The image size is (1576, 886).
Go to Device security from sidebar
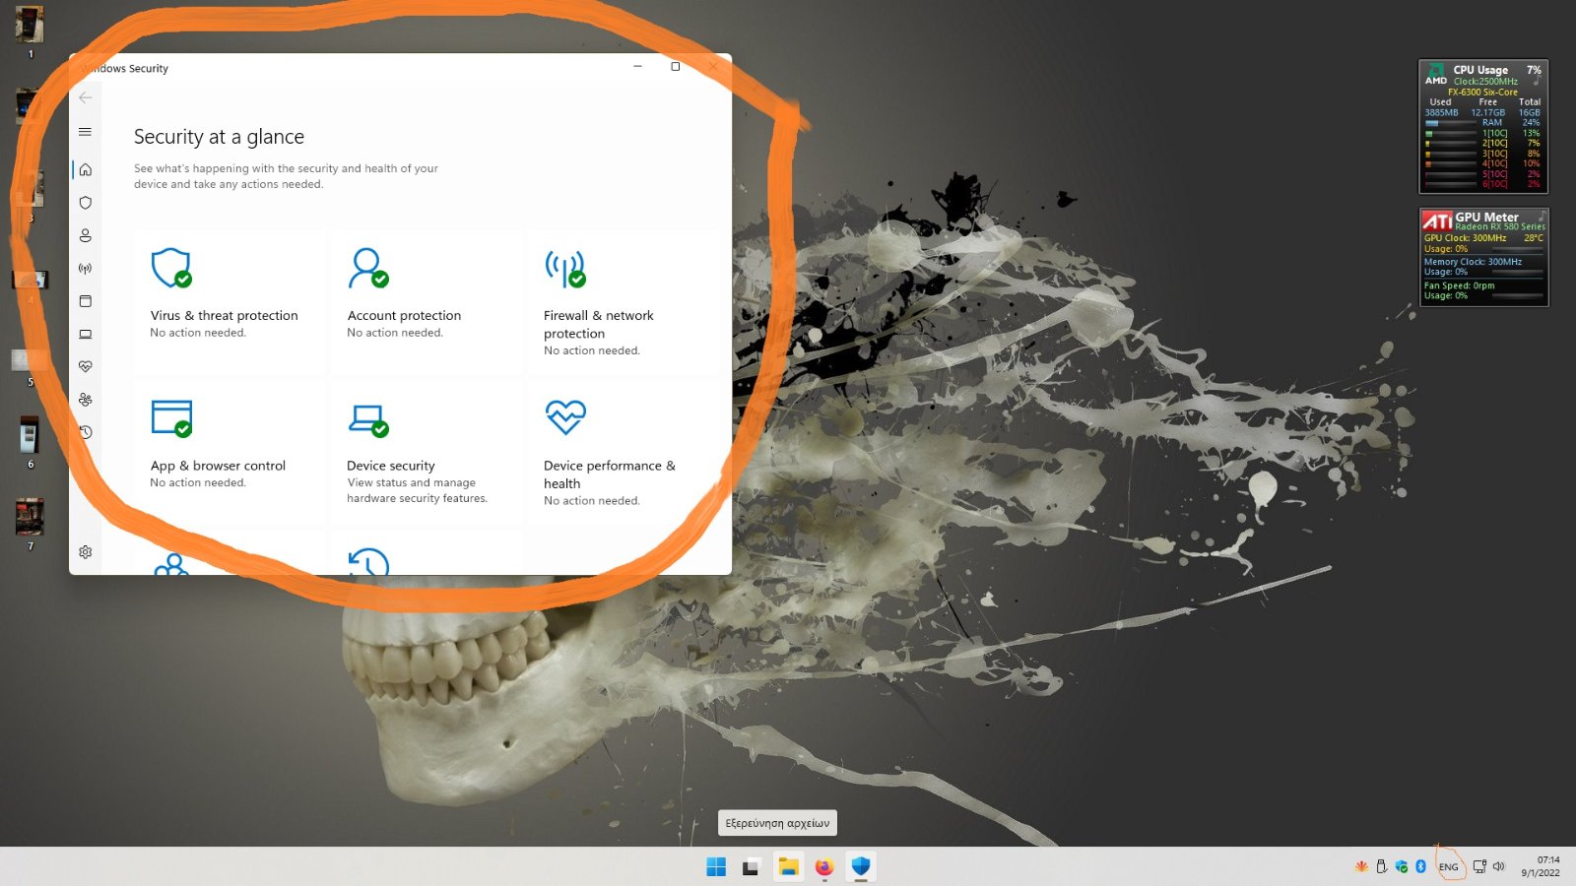tap(86, 334)
